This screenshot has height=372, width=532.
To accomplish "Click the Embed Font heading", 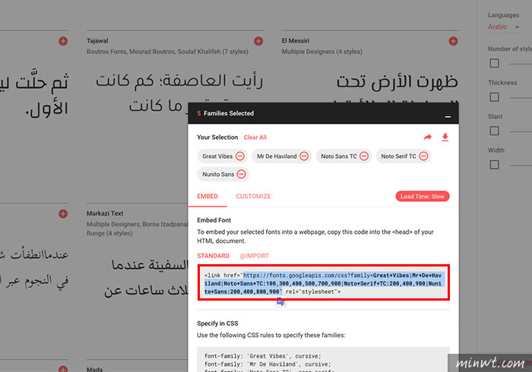I will [214, 220].
